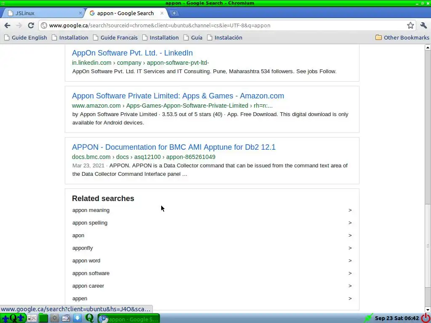
Task: Activate the appon - Google S... taskbar window button
Action: pos(129,319)
